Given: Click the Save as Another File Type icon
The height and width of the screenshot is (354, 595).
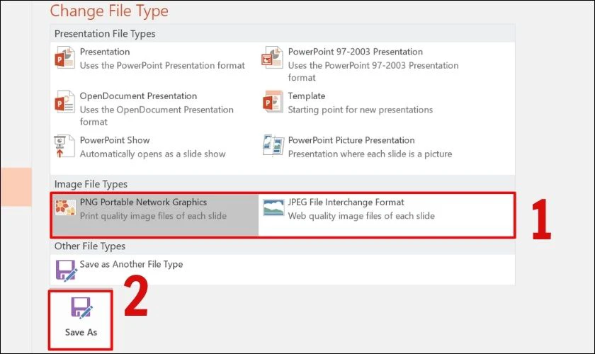Looking at the screenshot, I should click(x=67, y=270).
